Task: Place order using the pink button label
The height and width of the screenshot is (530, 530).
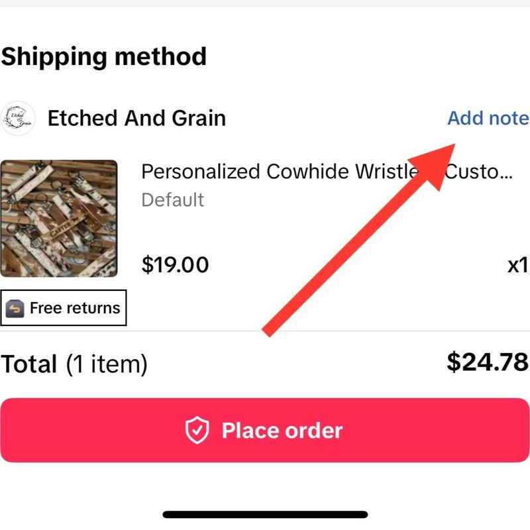Action: [x=282, y=430]
